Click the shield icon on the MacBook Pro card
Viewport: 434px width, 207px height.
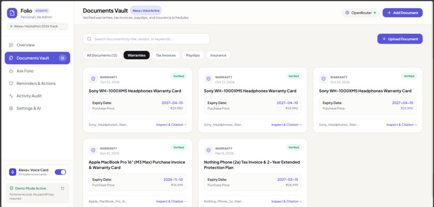(93, 150)
